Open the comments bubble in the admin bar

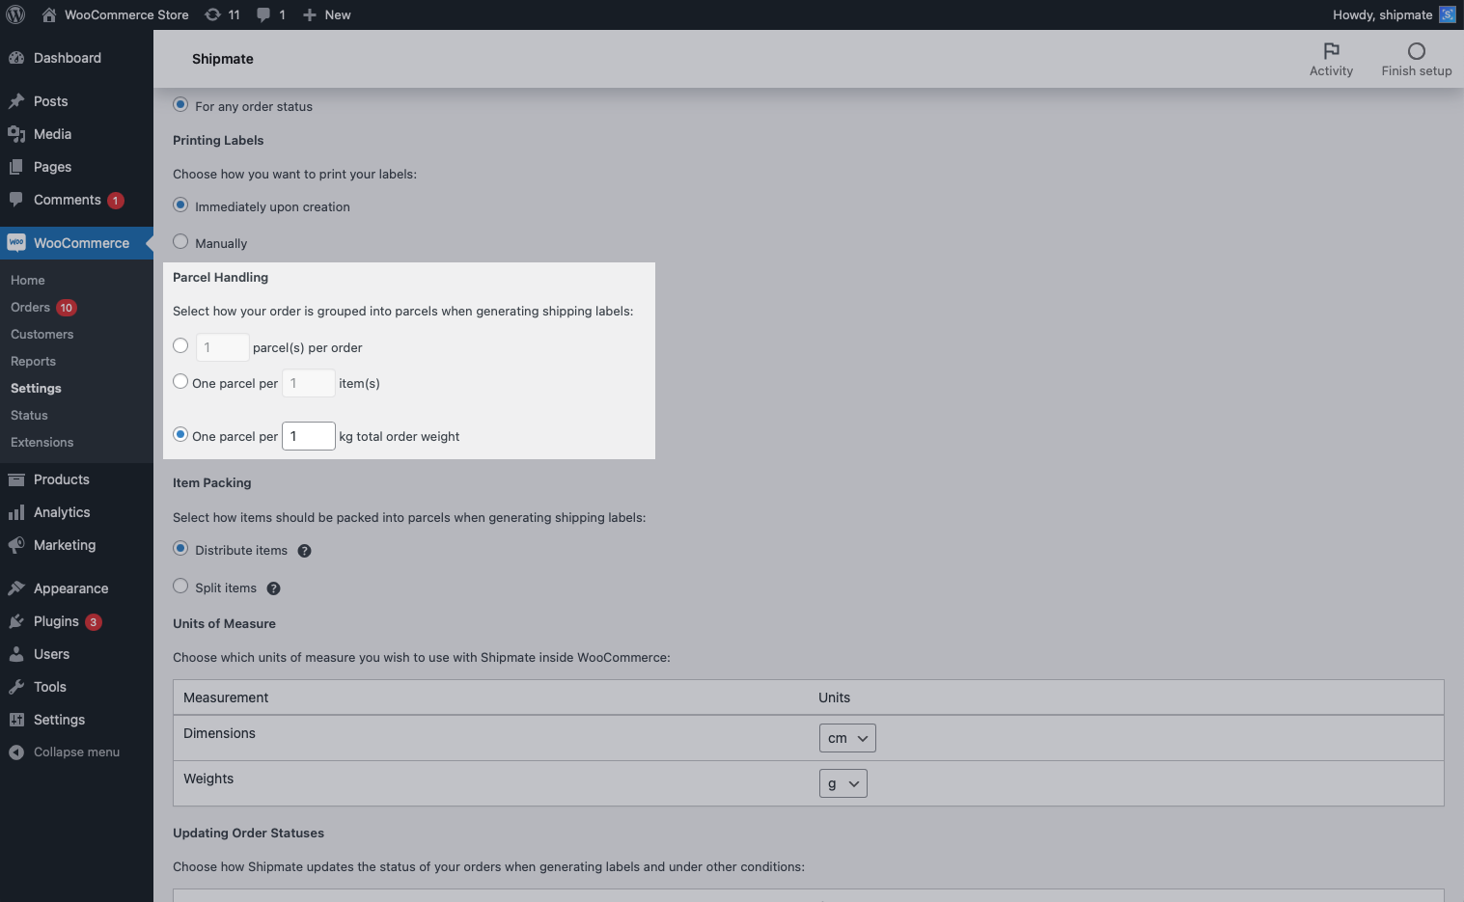[263, 14]
